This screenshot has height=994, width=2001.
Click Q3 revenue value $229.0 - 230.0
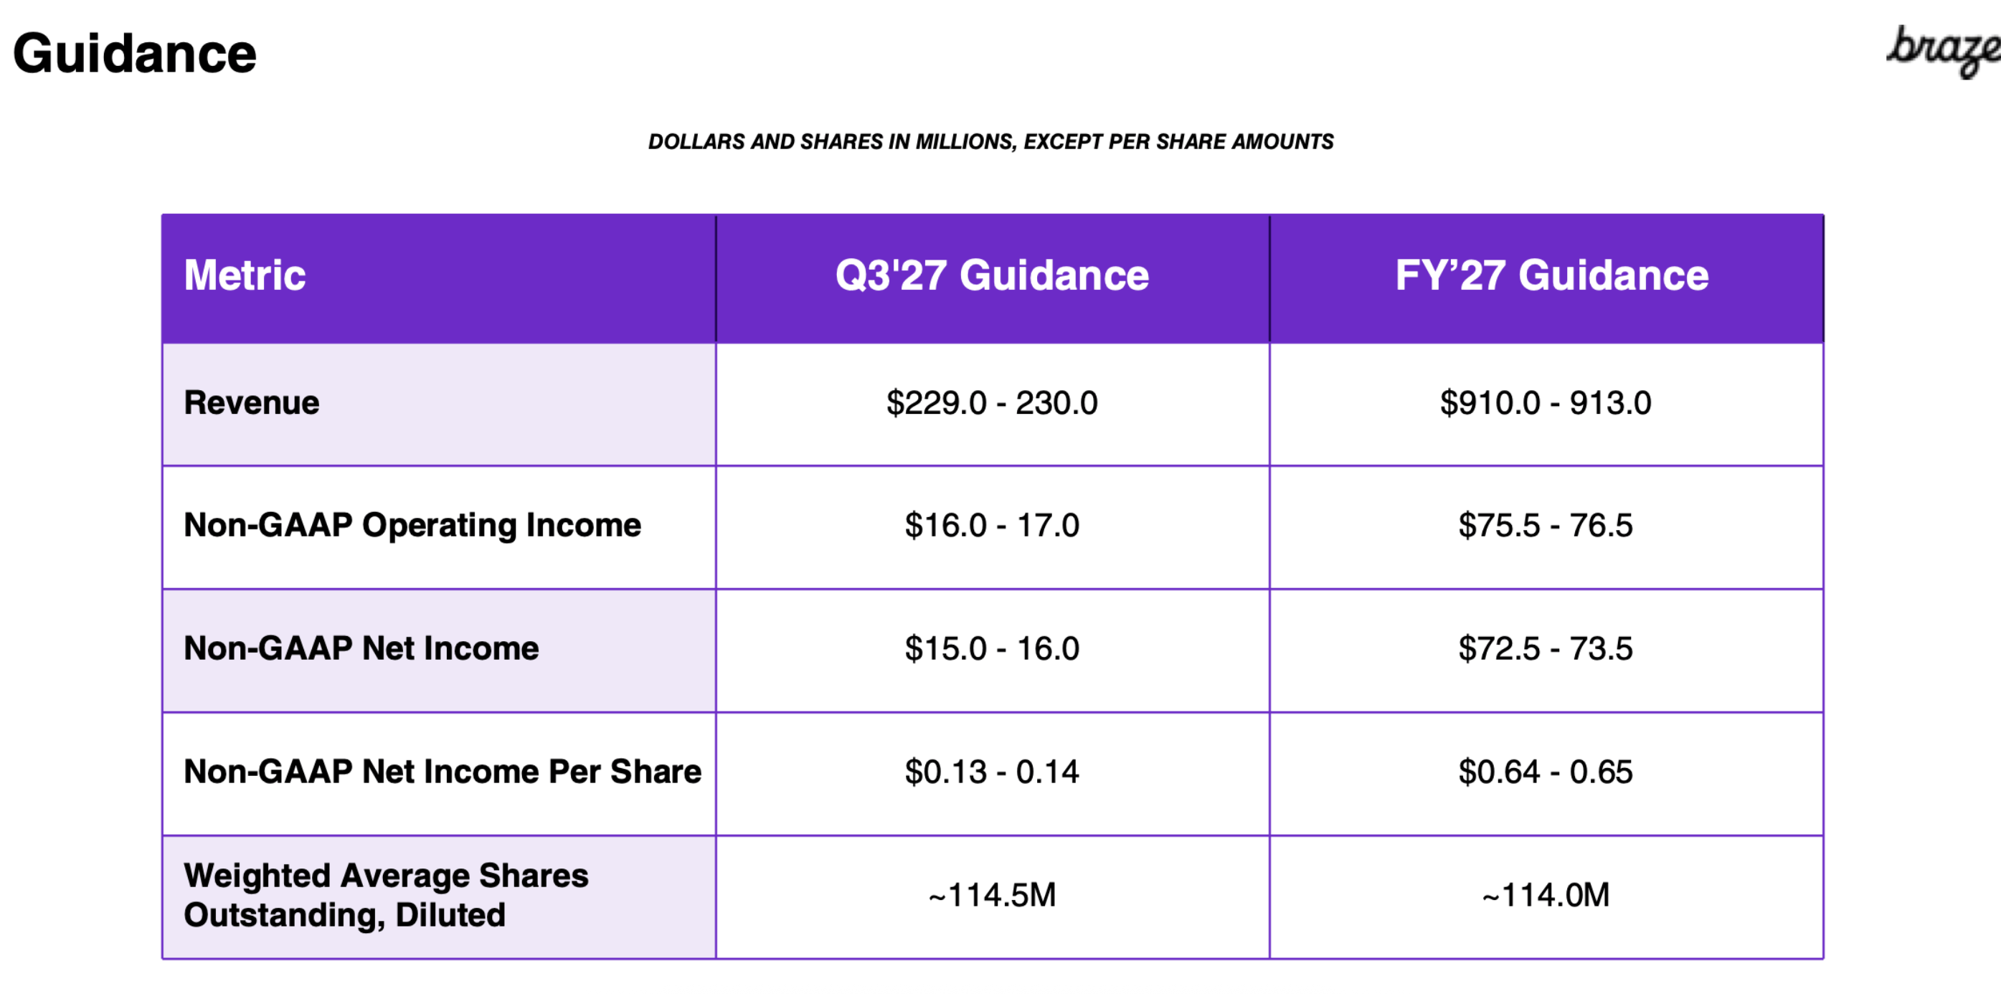992,403
